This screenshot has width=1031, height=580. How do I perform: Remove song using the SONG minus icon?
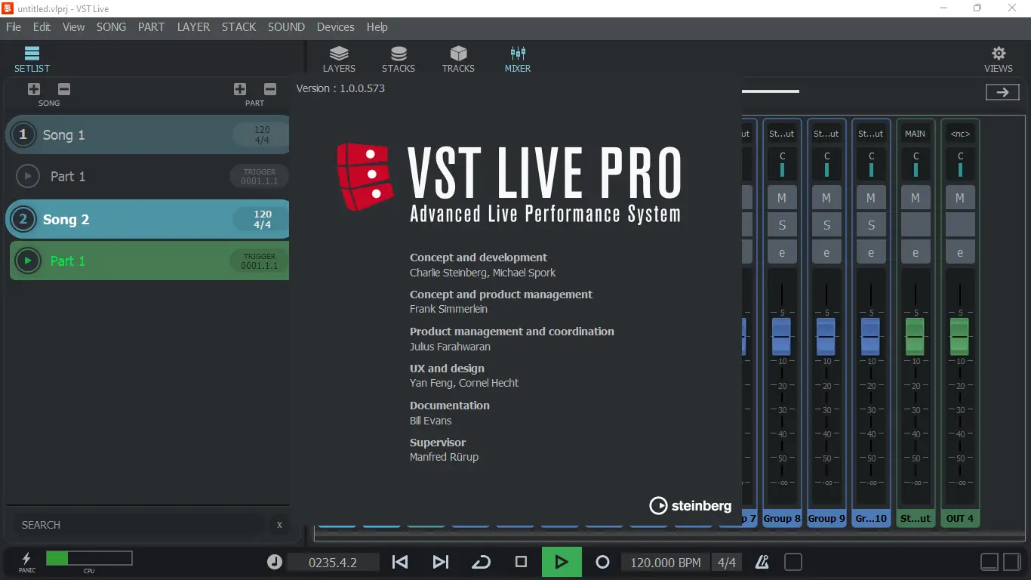tap(64, 89)
